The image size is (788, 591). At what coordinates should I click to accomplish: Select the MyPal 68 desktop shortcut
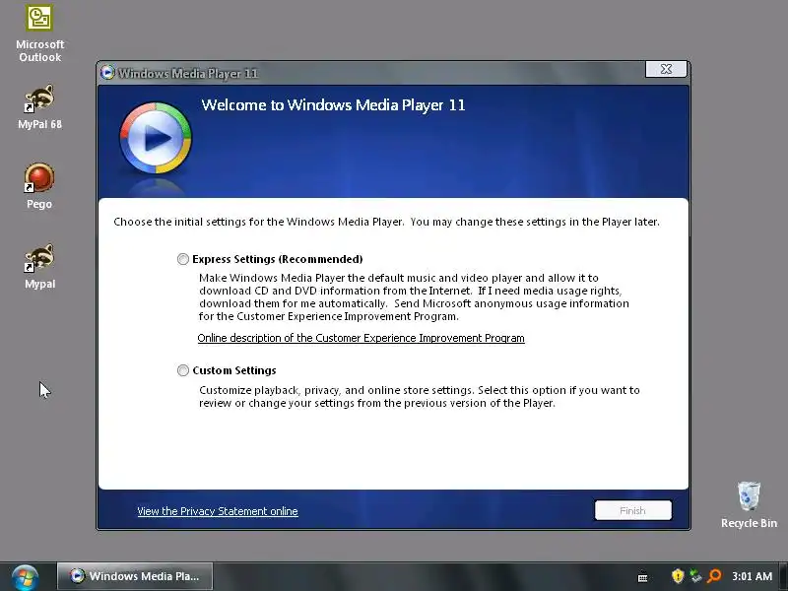pyautogui.click(x=39, y=107)
